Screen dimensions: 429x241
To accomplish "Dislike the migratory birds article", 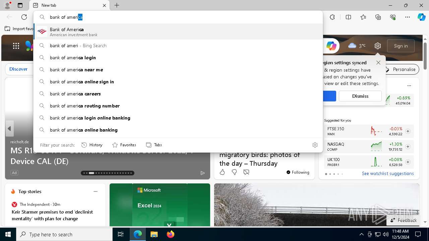I will coord(234,172).
